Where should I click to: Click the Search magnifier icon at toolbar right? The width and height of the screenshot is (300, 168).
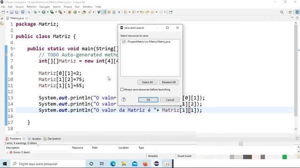[282, 12]
